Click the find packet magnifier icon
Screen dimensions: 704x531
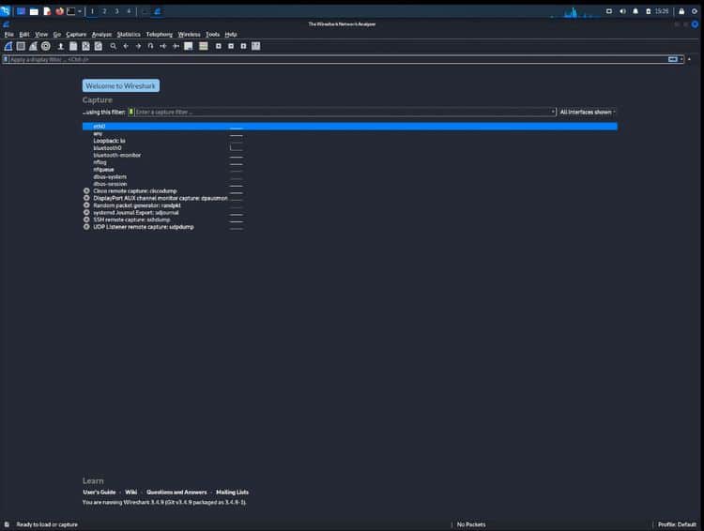(114, 45)
